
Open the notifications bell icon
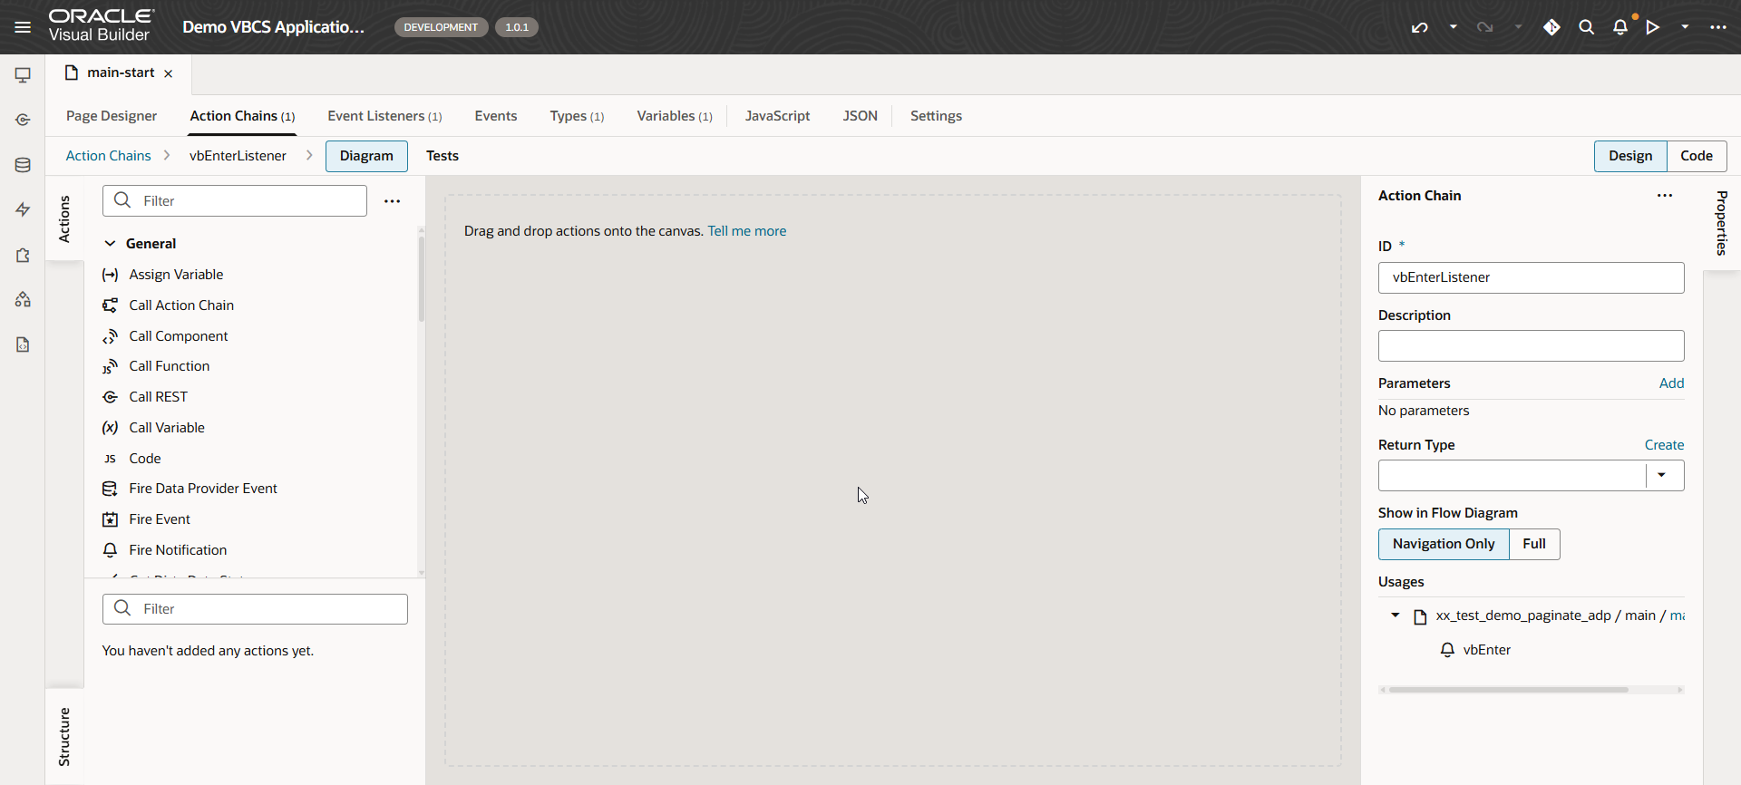pyautogui.click(x=1620, y=27)
